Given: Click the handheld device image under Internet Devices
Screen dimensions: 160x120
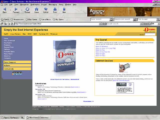Looking at the screenshot, I should tap(125, 68).
